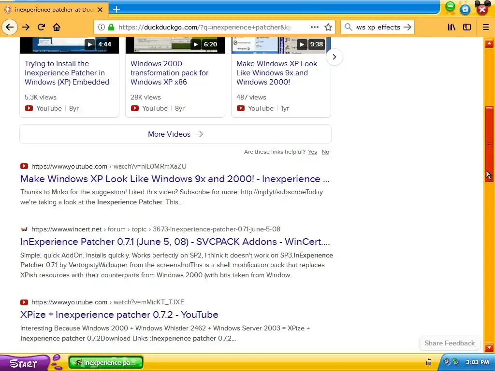Click the browser Forward arrow button
Image resolution: width=495 pixels, height=371 pixels.
click(26, 27)
